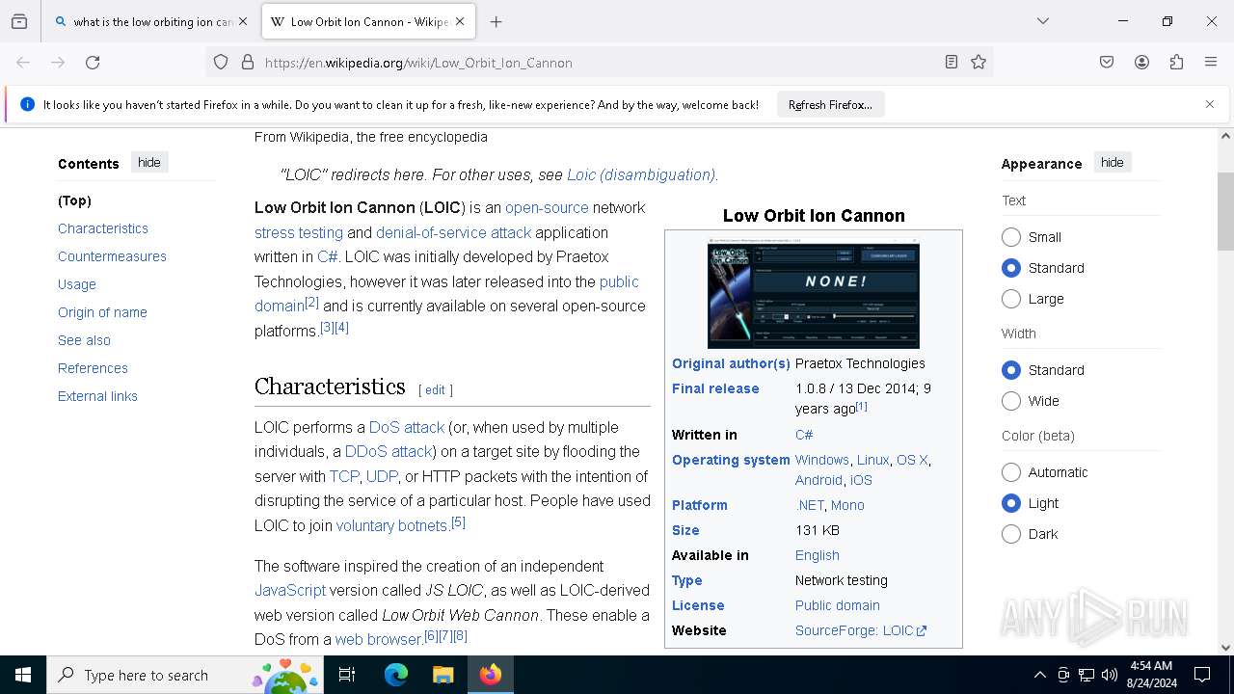Open the volume control in system tray
The image size is (1234, 694).
pos(1110,675)
